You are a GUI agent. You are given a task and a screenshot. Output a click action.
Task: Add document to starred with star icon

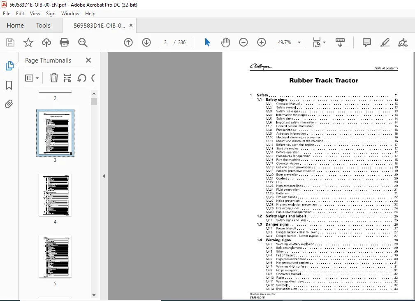pos(28,42)
